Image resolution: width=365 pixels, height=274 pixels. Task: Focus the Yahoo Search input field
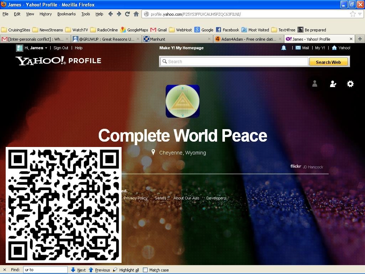234,61
